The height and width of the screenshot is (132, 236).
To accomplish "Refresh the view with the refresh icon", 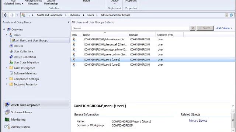I will (231, 15).
